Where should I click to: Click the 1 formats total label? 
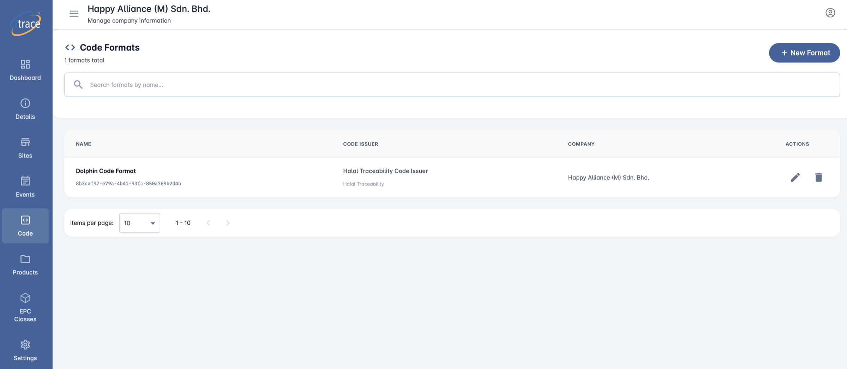84,60
